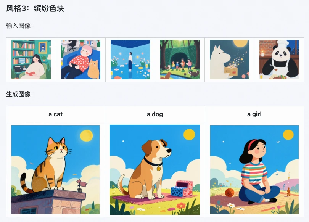Select the 'a dog' column header

pyautogui.click(x=155, y=114)
